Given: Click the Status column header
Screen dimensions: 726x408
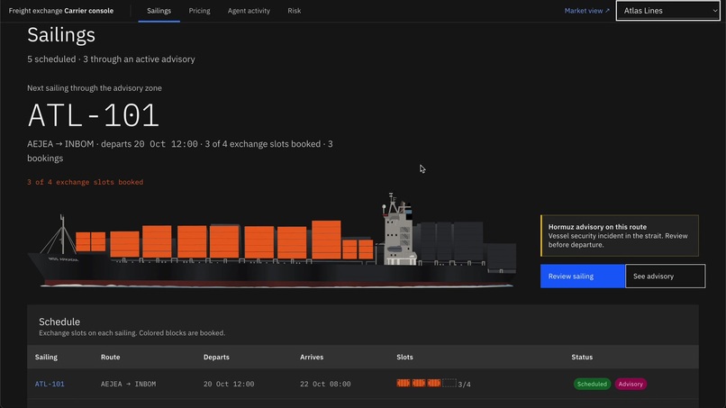Looking at the screenshot, I should [x=582, y=357].
